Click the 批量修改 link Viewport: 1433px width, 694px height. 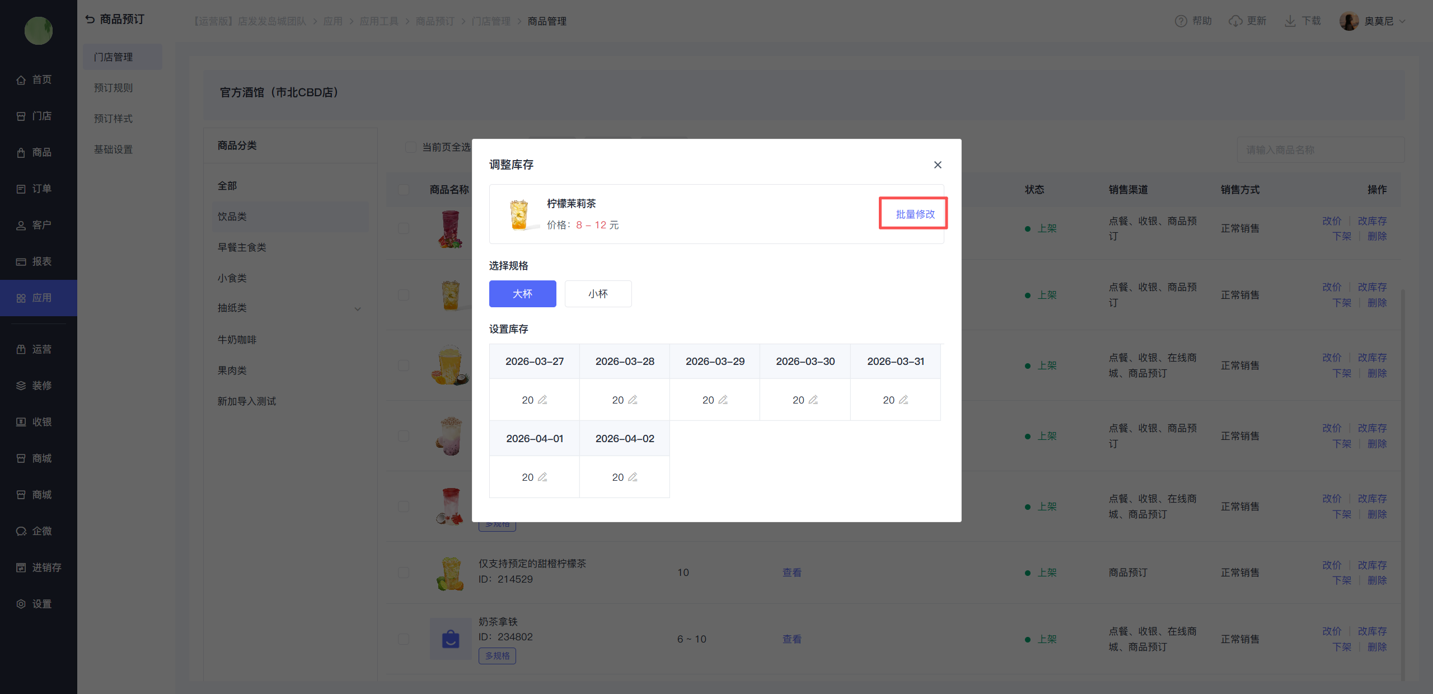click(915, 214)
